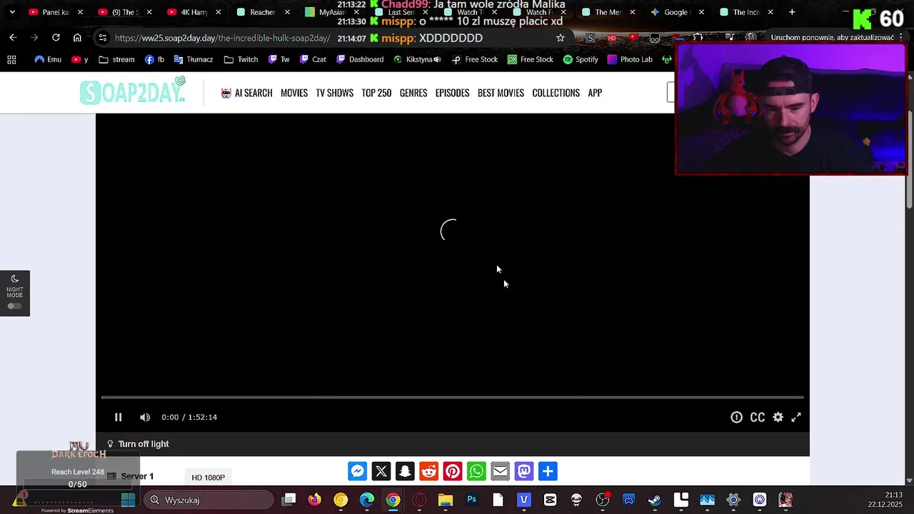Switch to the Reacher tab
The image size is (914, 514).
pyautogui.click(x=262, y=12)
